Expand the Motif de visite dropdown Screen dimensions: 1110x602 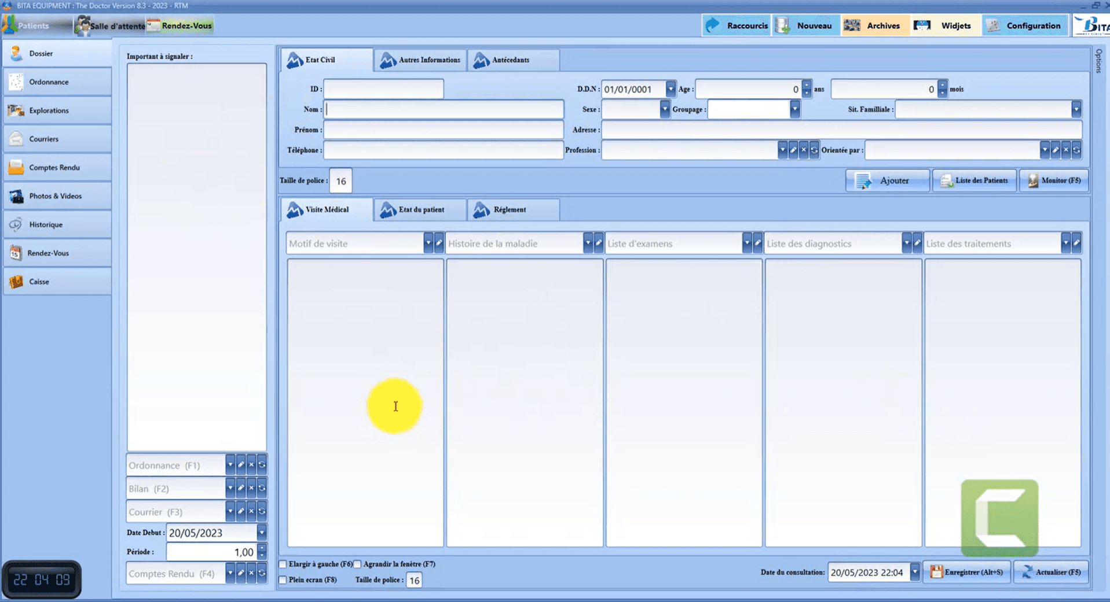pyautogui.click(x=428, y=243)
